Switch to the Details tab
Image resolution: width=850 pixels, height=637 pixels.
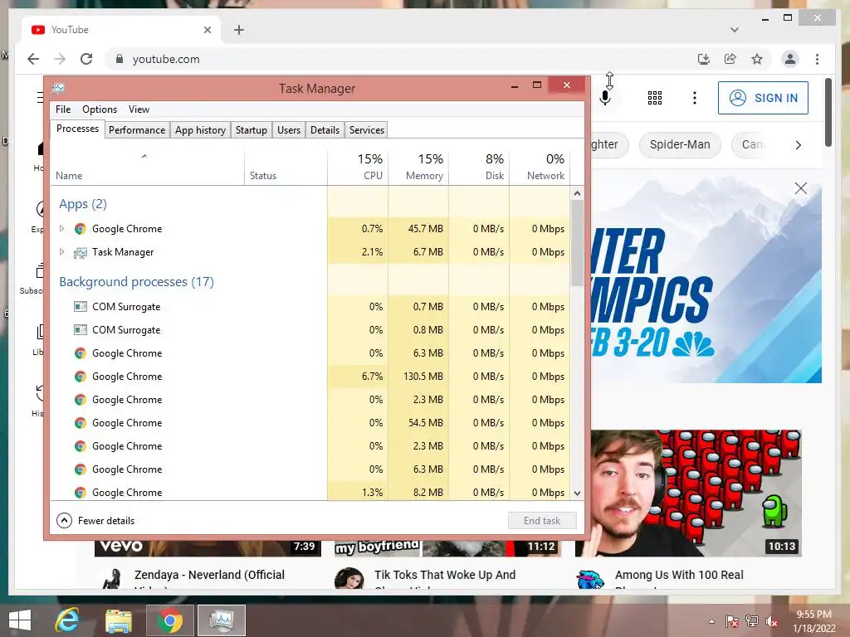pyautogui.click(x=325, y=130)
